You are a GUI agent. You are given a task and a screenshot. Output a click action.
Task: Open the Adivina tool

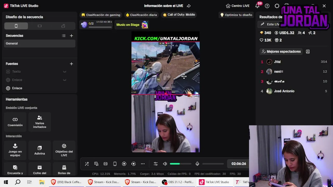point(40,150)
